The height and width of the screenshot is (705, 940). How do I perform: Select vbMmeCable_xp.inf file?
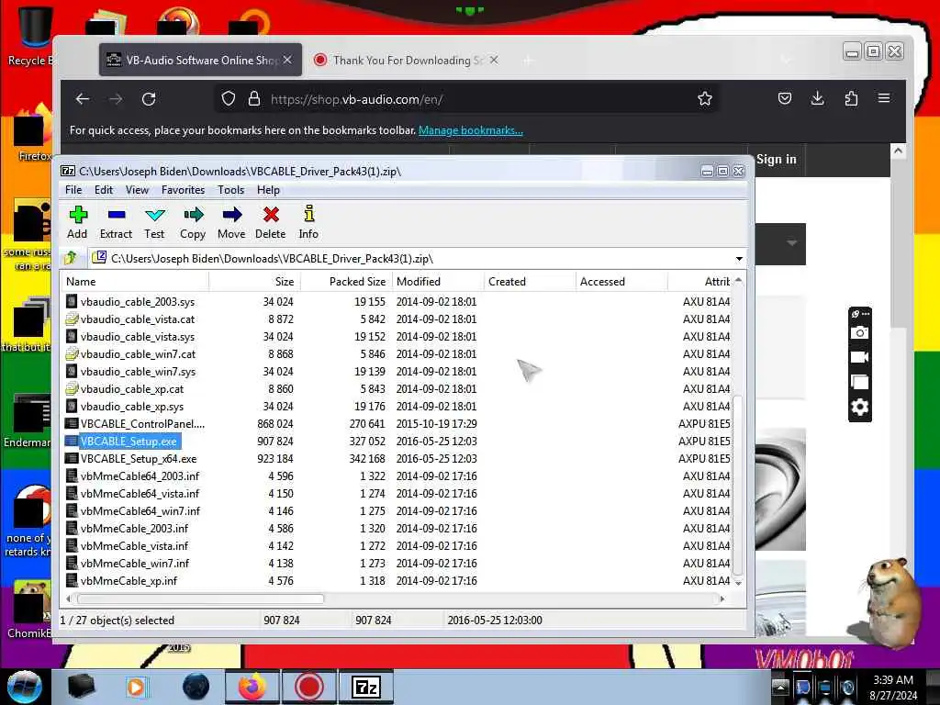pyautogui.click(x=129, y=581)
